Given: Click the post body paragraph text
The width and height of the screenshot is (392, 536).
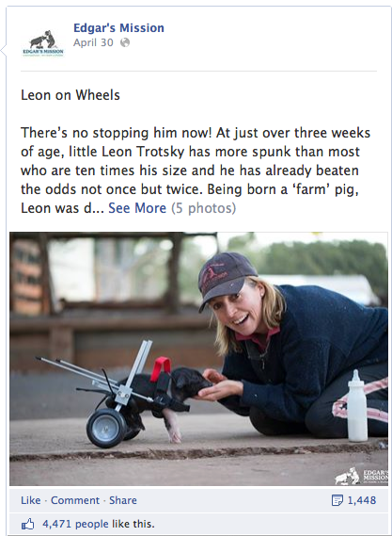Looking at the screenshot, I should point(196,171).
